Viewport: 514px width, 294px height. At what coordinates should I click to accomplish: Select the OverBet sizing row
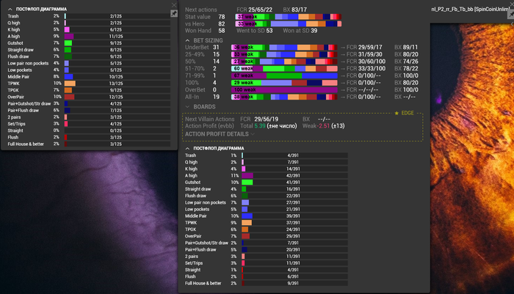(x=302, y=89)
